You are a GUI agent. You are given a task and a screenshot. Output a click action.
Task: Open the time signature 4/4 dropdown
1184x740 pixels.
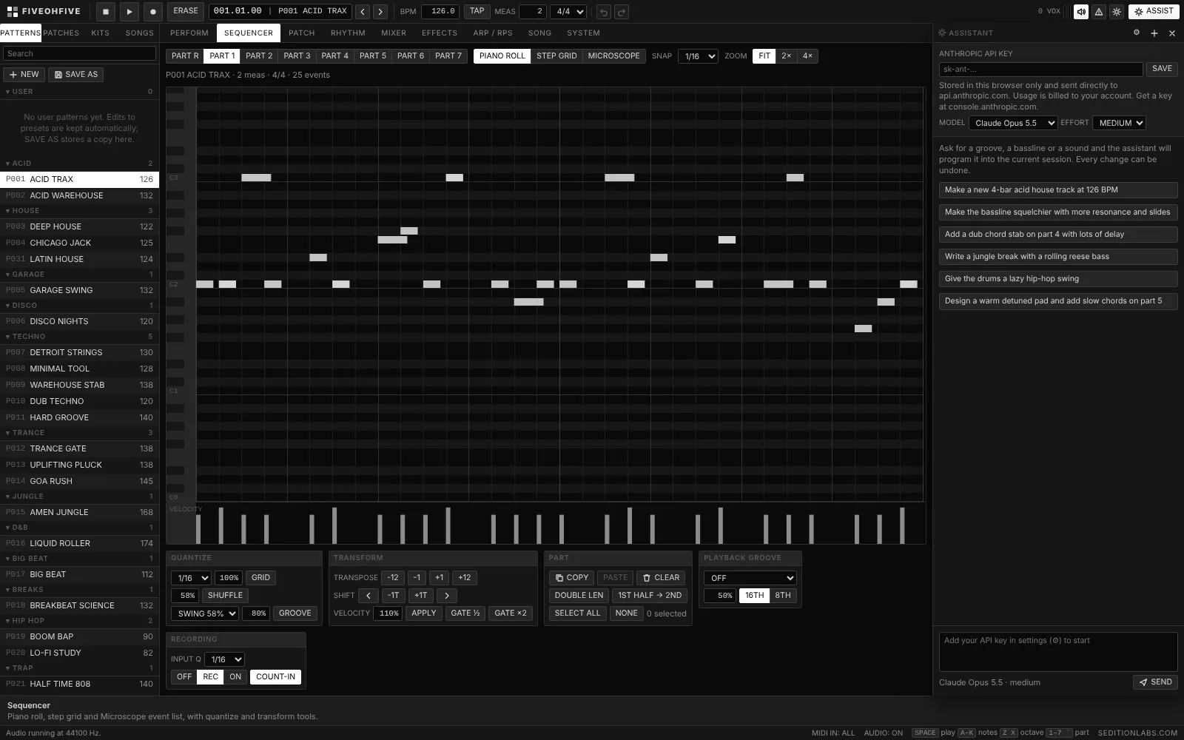click(568, 11)
